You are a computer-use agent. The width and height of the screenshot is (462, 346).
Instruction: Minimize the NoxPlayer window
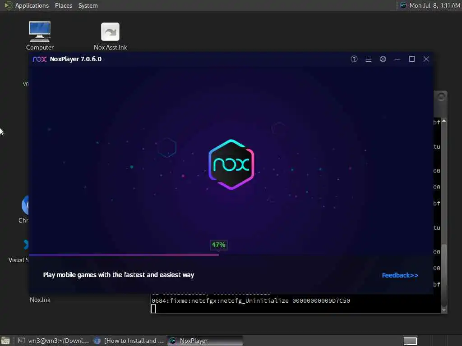pos(397,59)
